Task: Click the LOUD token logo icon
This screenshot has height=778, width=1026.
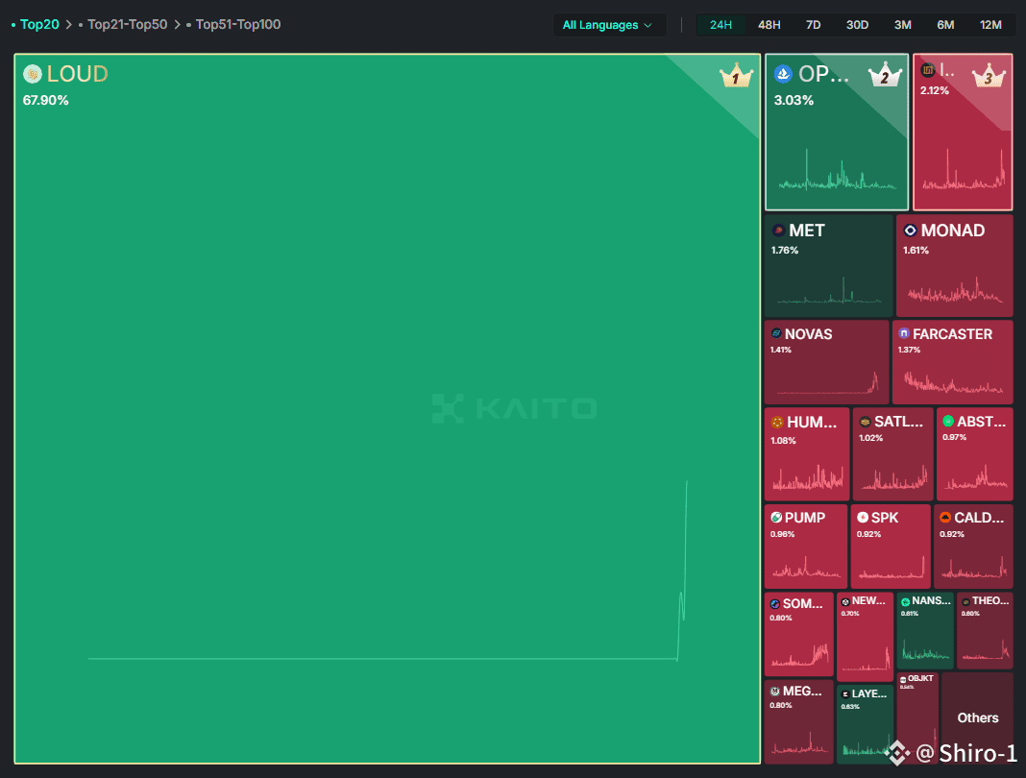Action: (x=32, y=74)
